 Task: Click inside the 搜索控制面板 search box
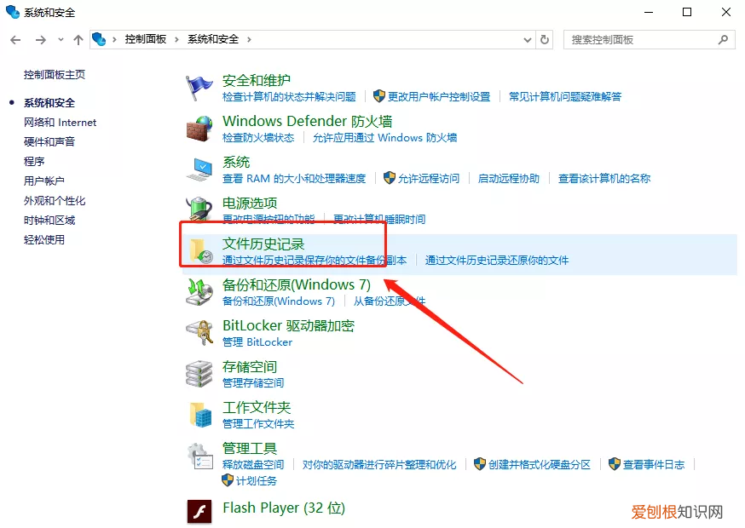[x=648, y=39]
